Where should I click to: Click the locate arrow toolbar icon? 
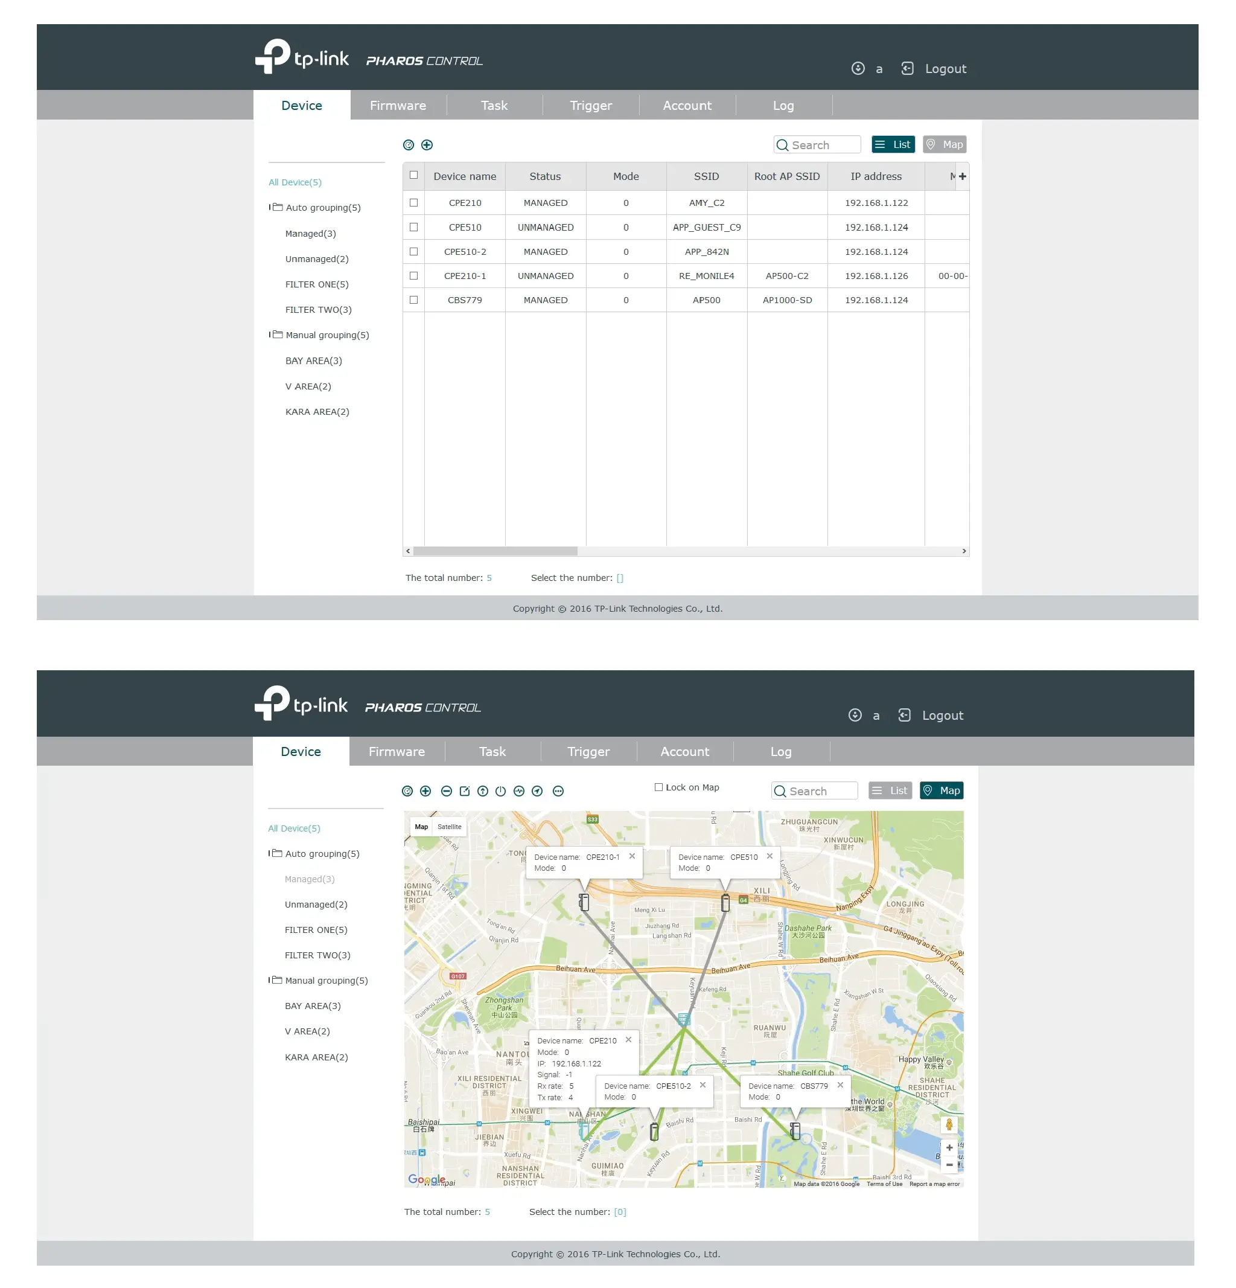[537, 790]
